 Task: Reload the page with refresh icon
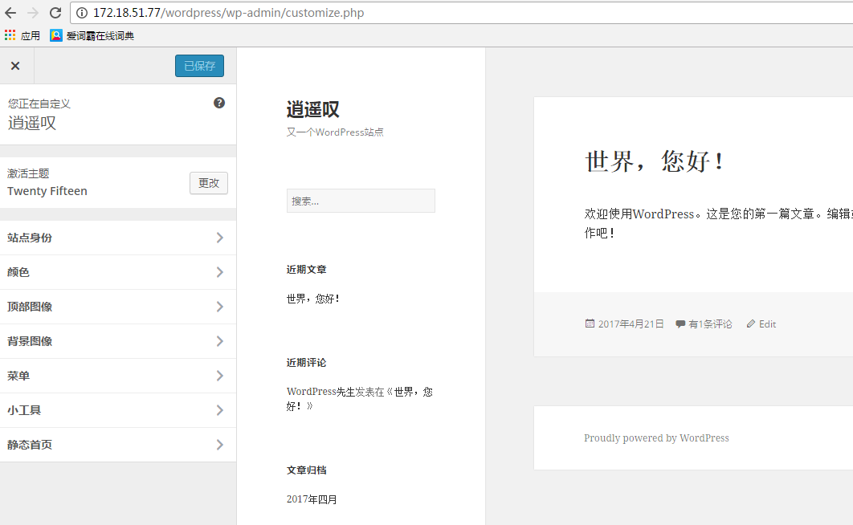click(55, 13)
